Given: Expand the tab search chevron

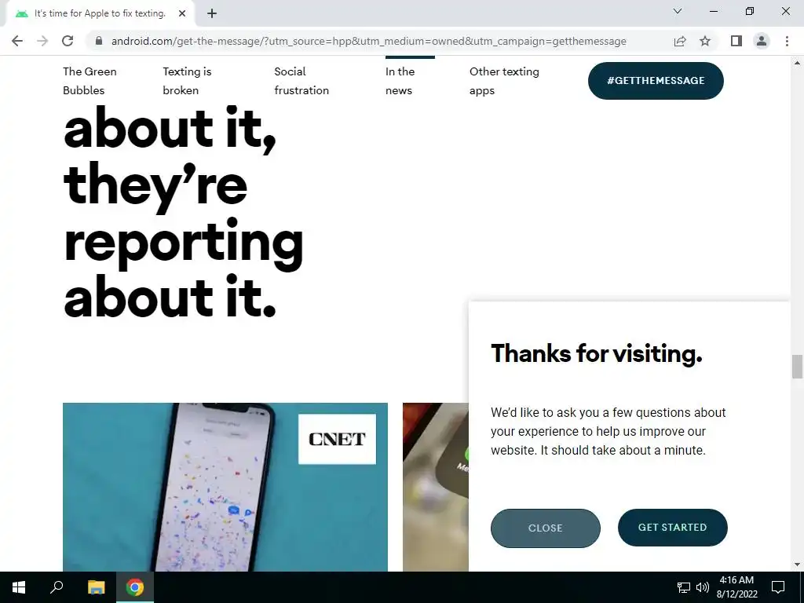Looking at the screenshot, I should pyautogui.click(x=678, y=11).
